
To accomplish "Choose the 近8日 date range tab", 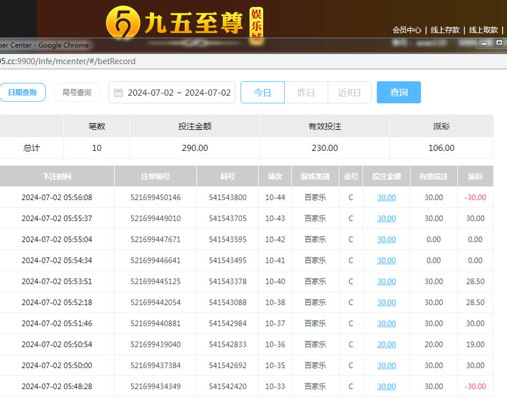I will tap(350, 92).
